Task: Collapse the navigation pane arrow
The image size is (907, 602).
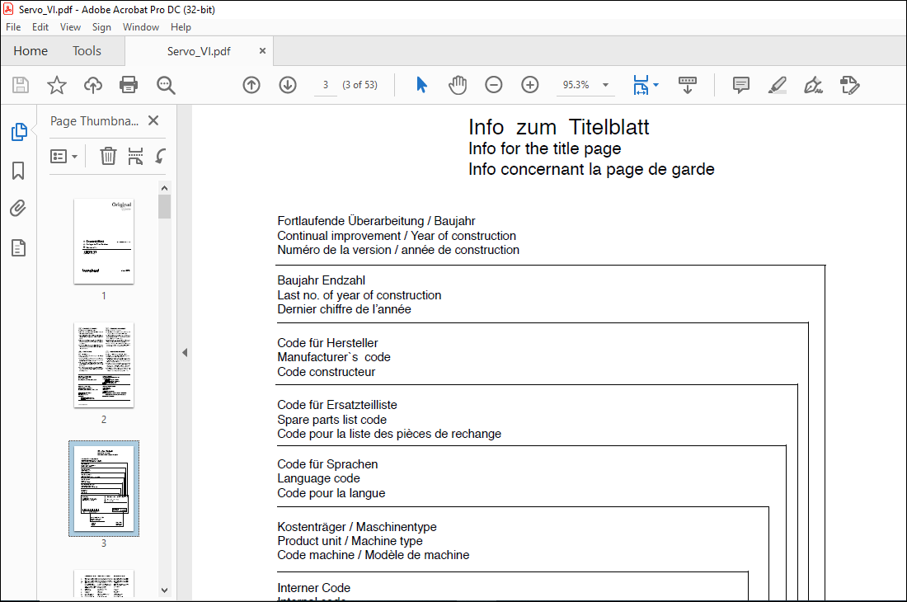Action: (185, 352)
